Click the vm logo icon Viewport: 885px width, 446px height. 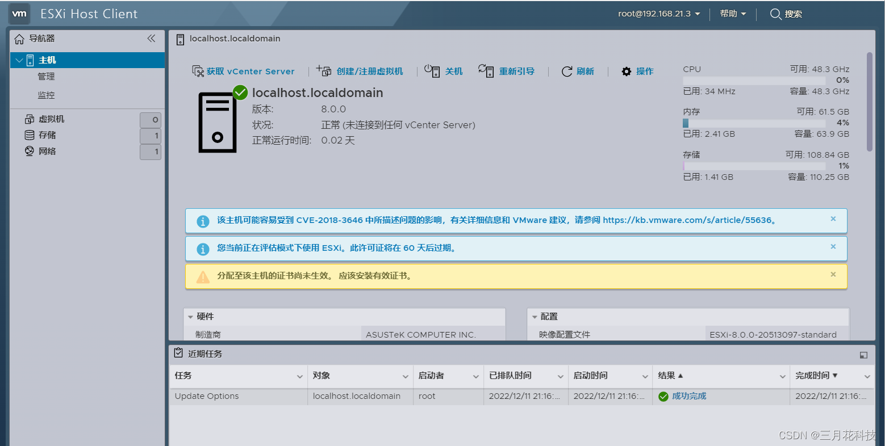[20, 14]
